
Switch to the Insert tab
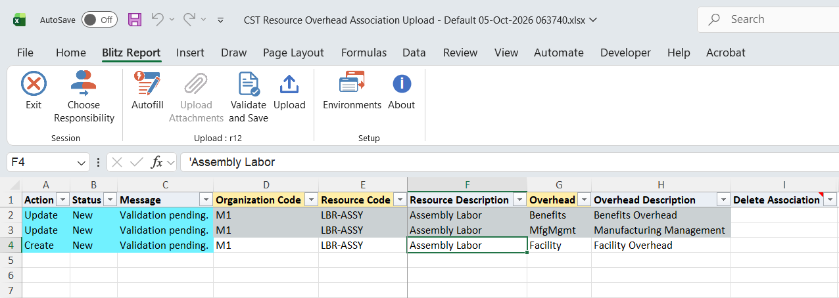coord(190,53)
